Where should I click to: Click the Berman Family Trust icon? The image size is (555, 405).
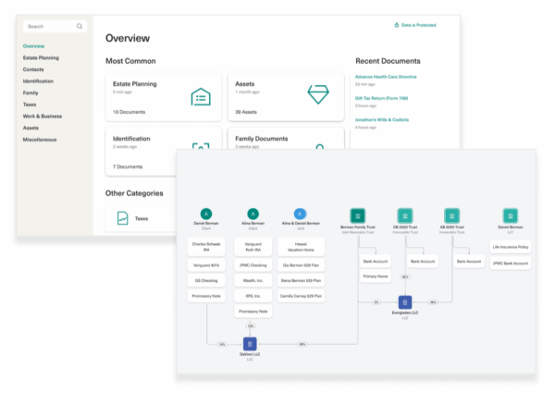(x=357, y=214)
